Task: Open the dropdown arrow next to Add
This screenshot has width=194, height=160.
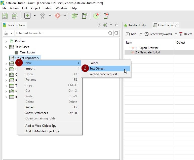Action: (141, 34)
